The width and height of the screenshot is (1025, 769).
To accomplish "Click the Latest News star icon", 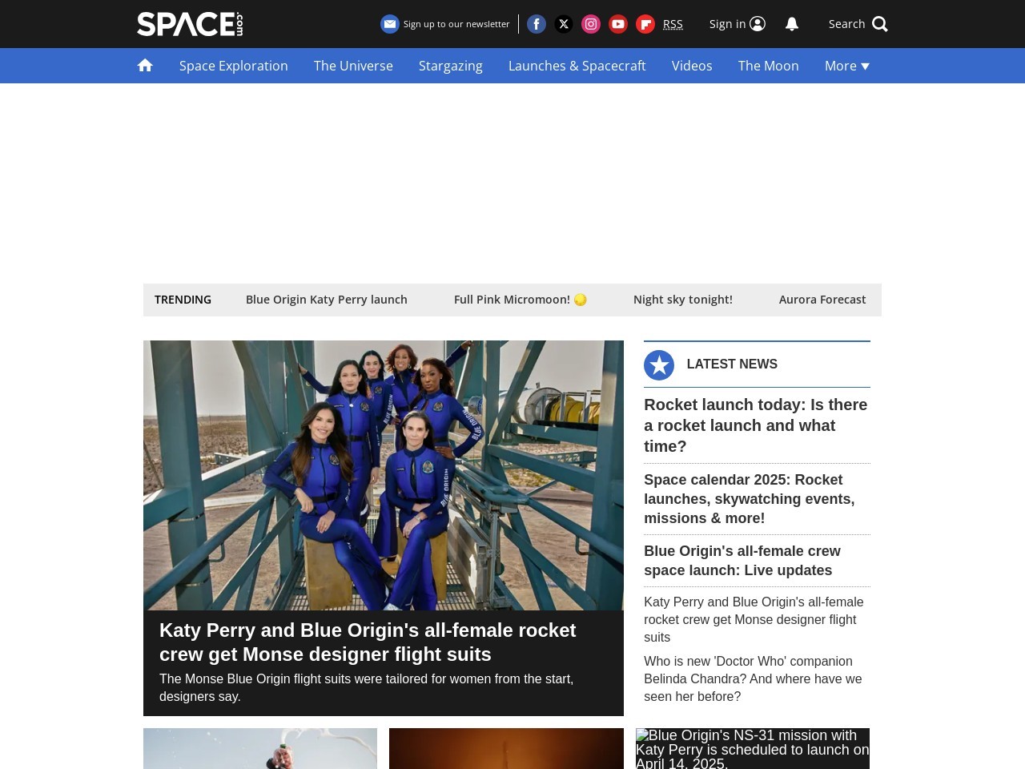I will click(x=659, y=365).
